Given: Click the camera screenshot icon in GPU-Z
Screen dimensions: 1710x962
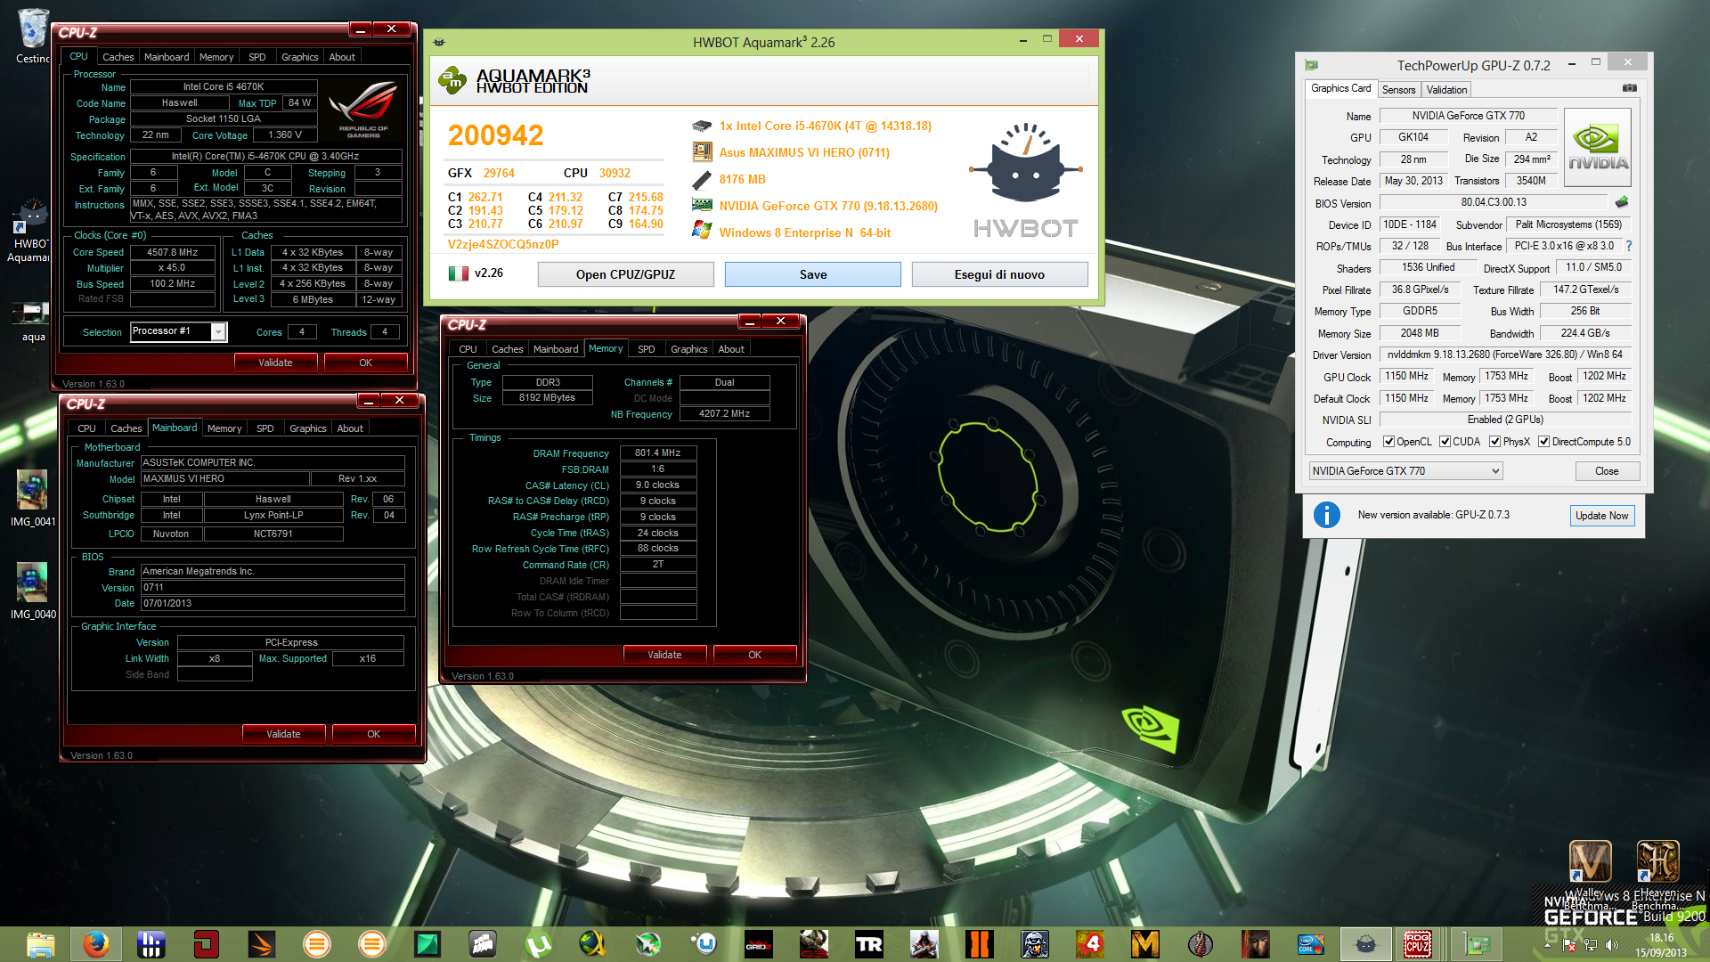Looking at the screenshot, I should coord(1629,88).
